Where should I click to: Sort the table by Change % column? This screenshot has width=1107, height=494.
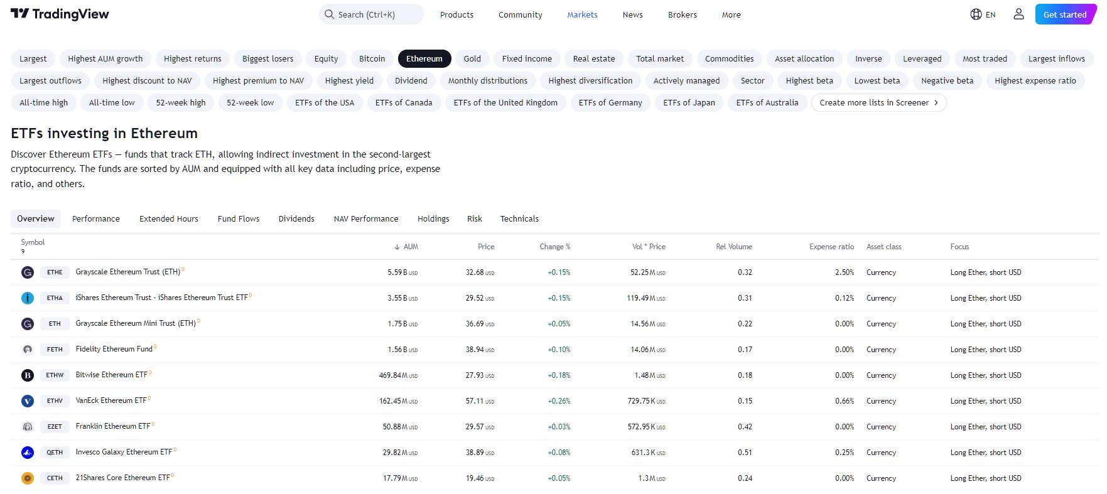[x=555, y=247]
